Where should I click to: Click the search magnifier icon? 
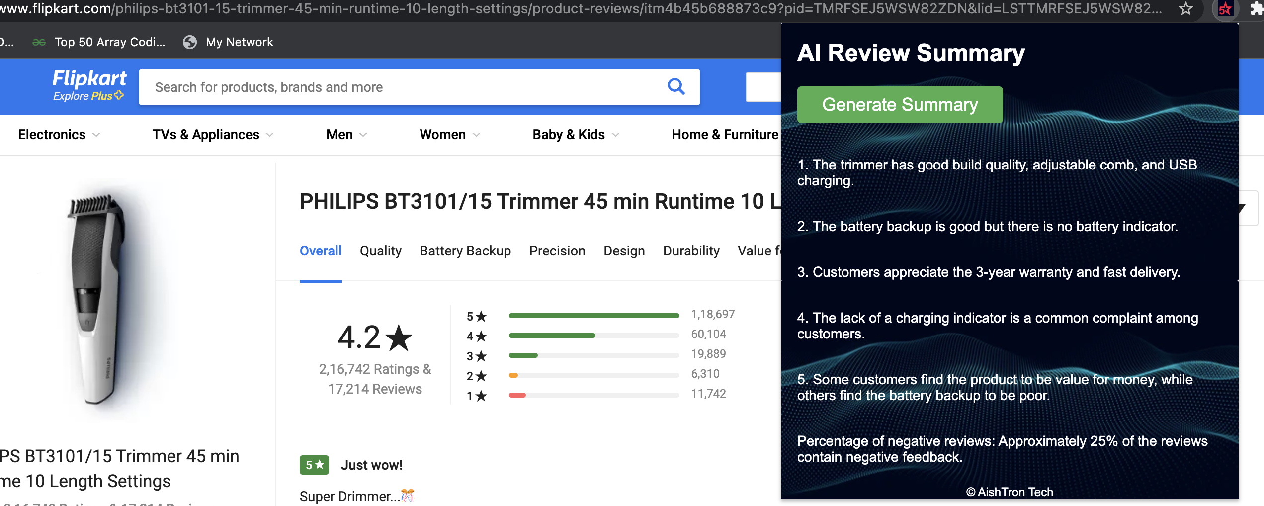tap(676, 86)
